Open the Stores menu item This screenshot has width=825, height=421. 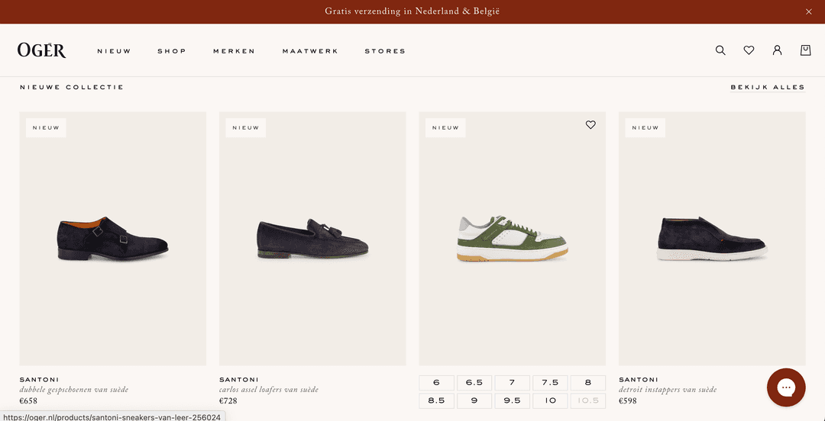tap(385, 51)
